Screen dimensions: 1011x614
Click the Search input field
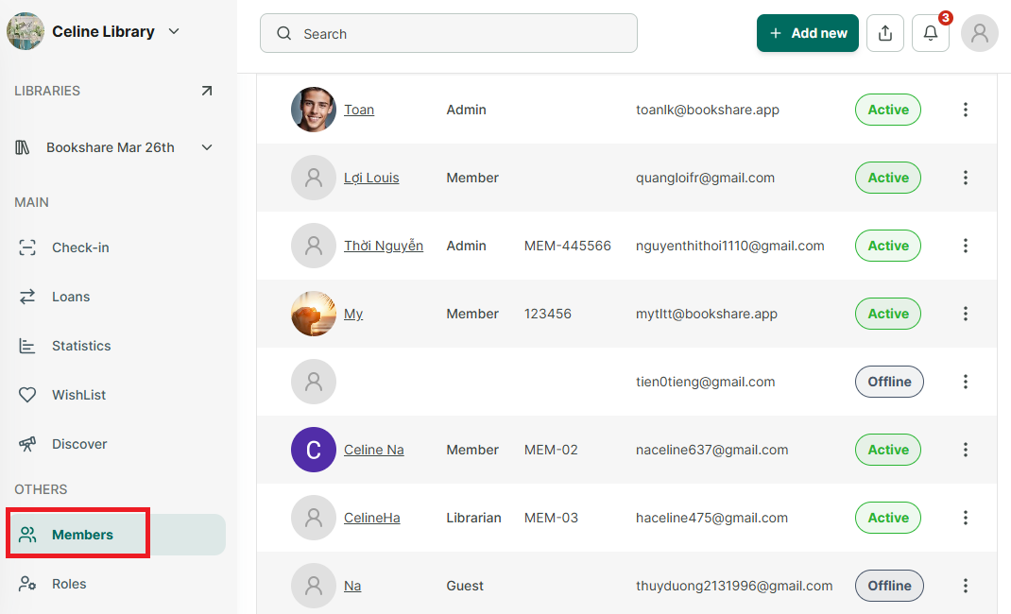coord(449,33)
